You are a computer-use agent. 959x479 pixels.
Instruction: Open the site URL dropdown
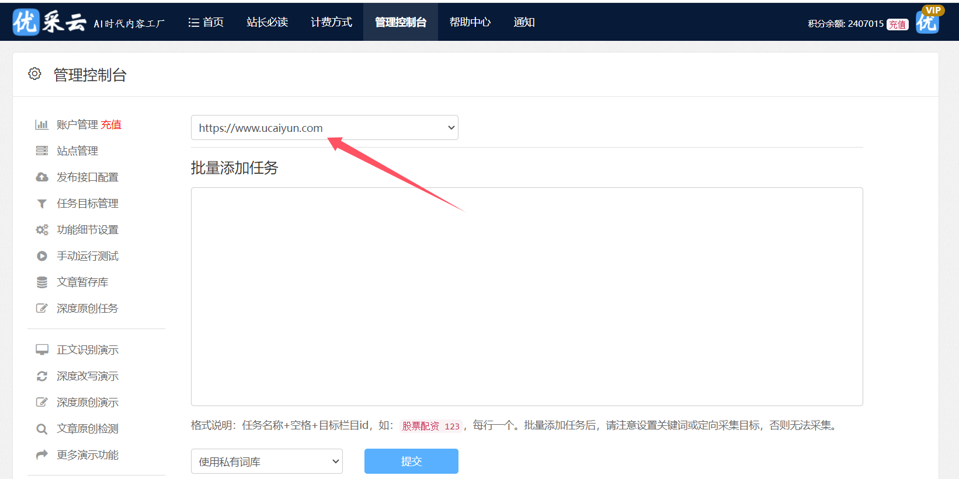324,128
